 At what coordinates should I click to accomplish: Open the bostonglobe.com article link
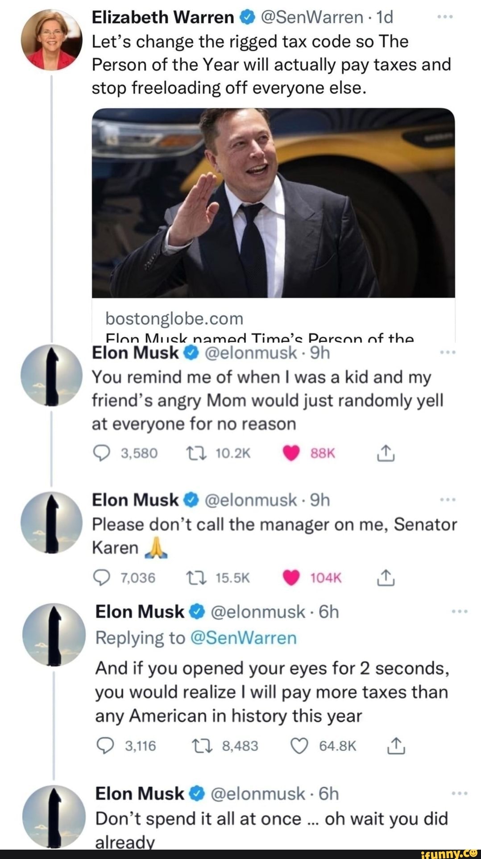coord(174,319)
